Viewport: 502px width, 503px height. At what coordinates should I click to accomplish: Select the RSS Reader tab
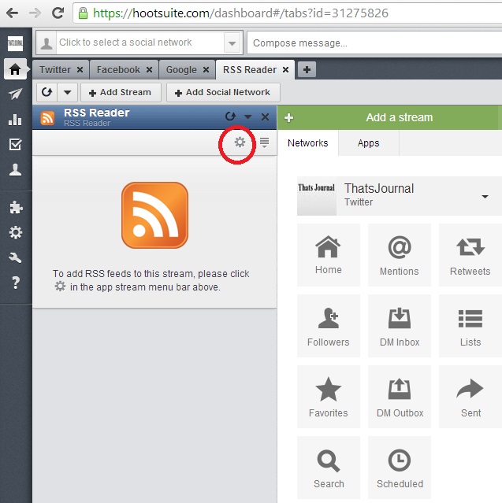pos(250,69)
